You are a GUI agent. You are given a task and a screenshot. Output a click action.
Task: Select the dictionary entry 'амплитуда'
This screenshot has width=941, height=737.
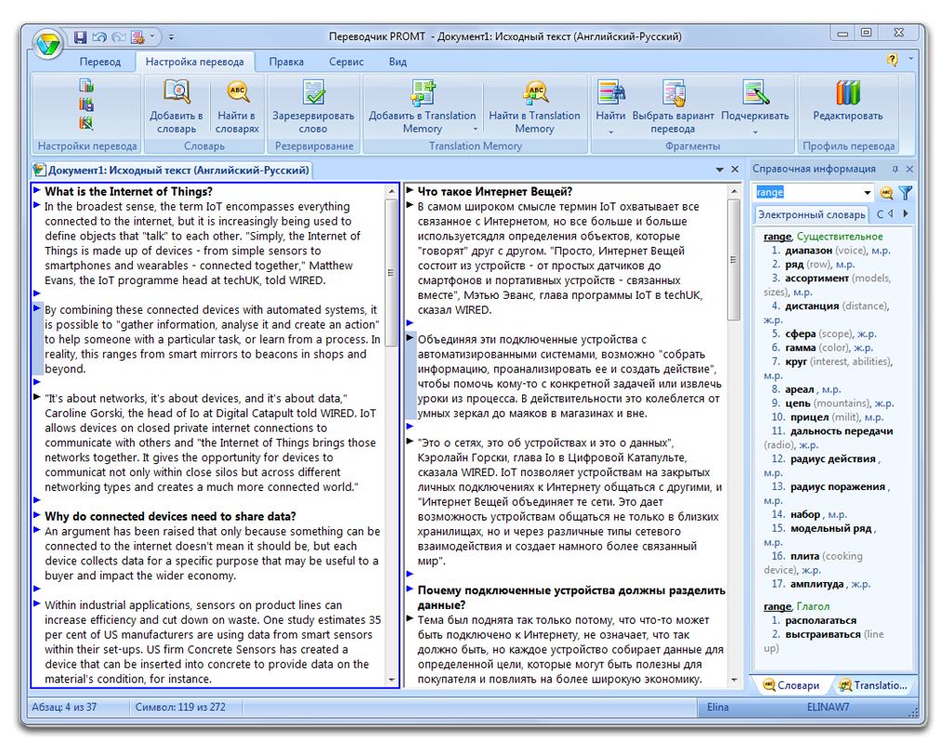tap(817, 584)
